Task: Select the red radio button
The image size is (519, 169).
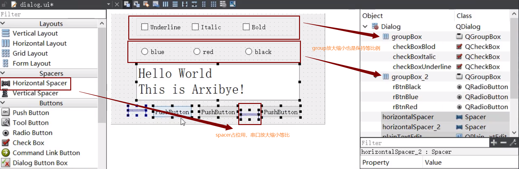Action: tap(197, 52)
